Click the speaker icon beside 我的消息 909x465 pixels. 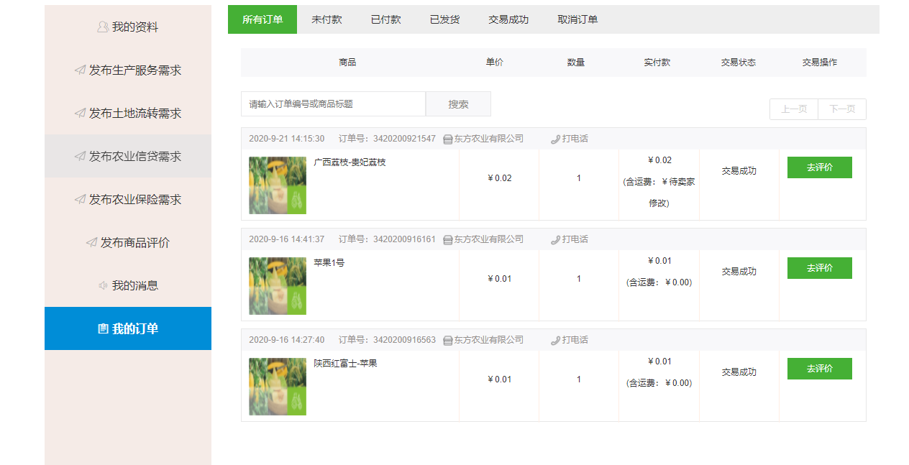(103, 285)
